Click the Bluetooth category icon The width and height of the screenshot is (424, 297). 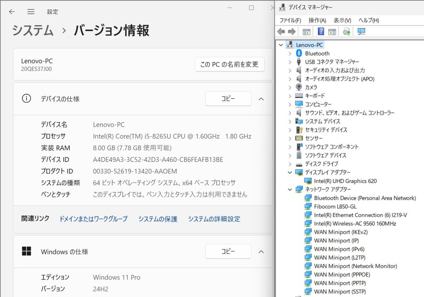(x=299, y=53)
